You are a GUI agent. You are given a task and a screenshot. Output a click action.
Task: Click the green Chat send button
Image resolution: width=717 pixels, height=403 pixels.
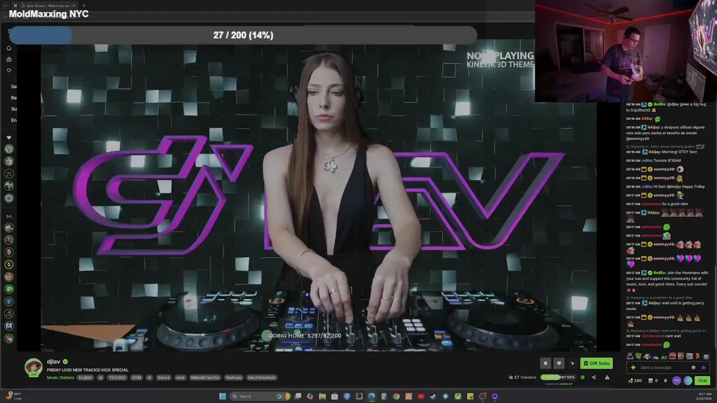pos(702,381)
